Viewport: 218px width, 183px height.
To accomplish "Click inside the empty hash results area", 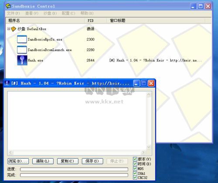I will pos(77,121).
